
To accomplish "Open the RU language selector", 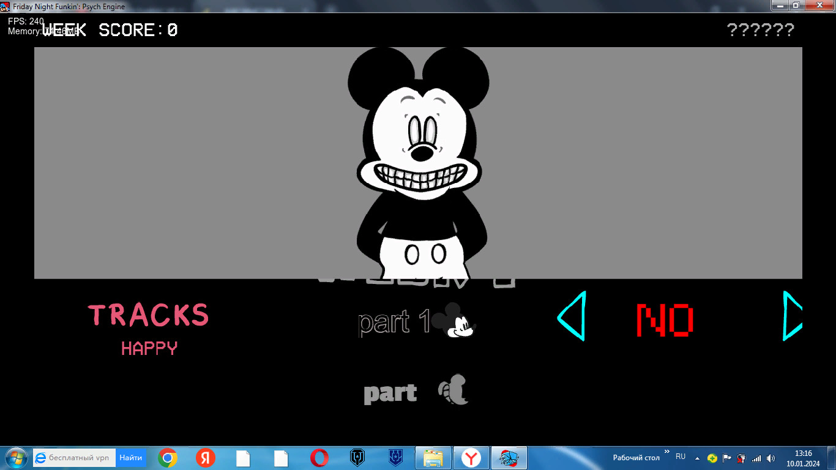I will (679, 457).
